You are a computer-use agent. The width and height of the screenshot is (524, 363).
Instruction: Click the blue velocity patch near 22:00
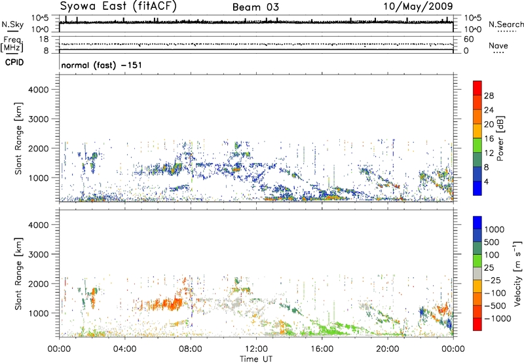(x=422, y=313)
